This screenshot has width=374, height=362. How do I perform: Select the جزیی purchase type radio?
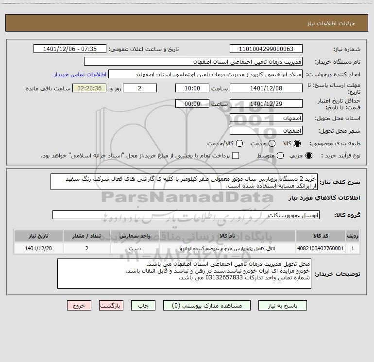[x=308, y=155]
